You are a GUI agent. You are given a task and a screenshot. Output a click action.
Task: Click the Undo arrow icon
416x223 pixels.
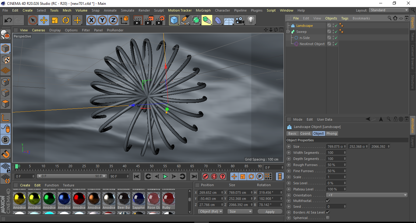pos(8,20)
